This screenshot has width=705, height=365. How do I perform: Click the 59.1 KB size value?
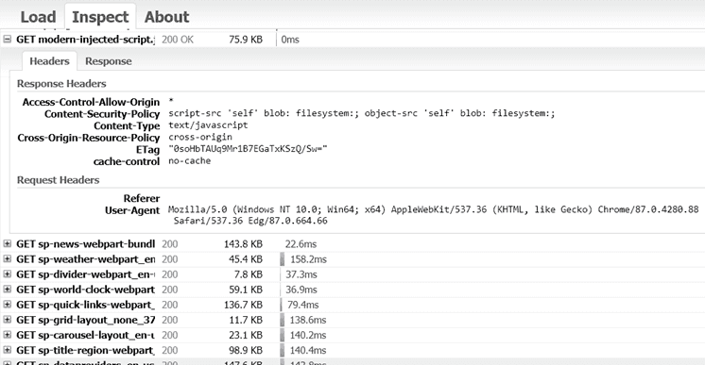[246, 290]
